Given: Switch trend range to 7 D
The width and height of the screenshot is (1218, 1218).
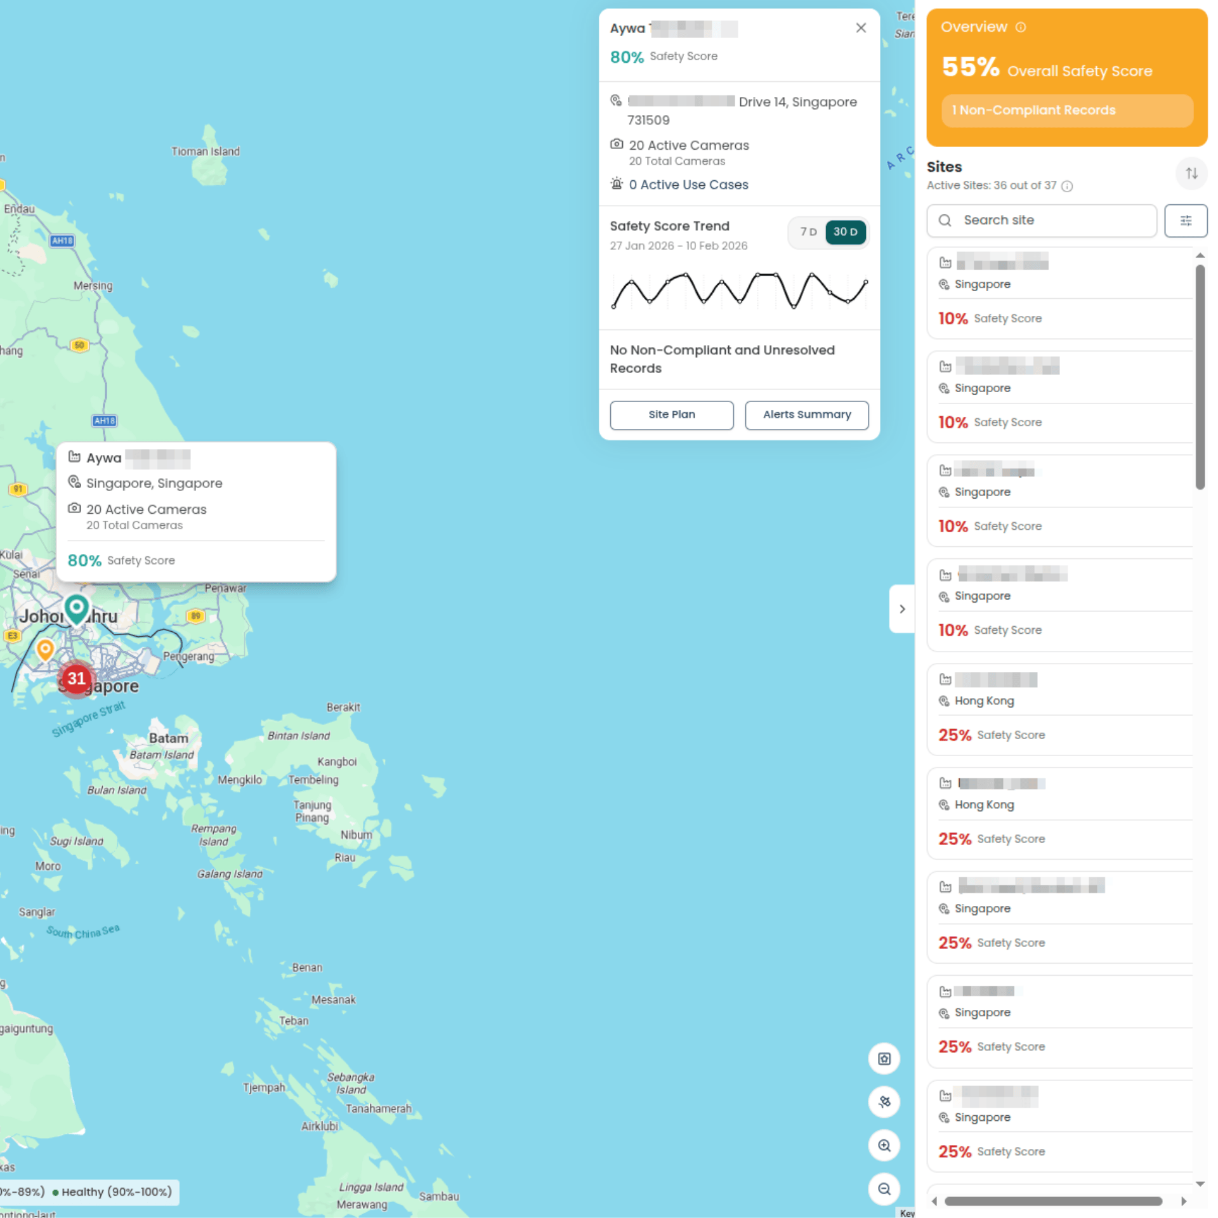Looking at the screenshot, I should click(808, 232).
